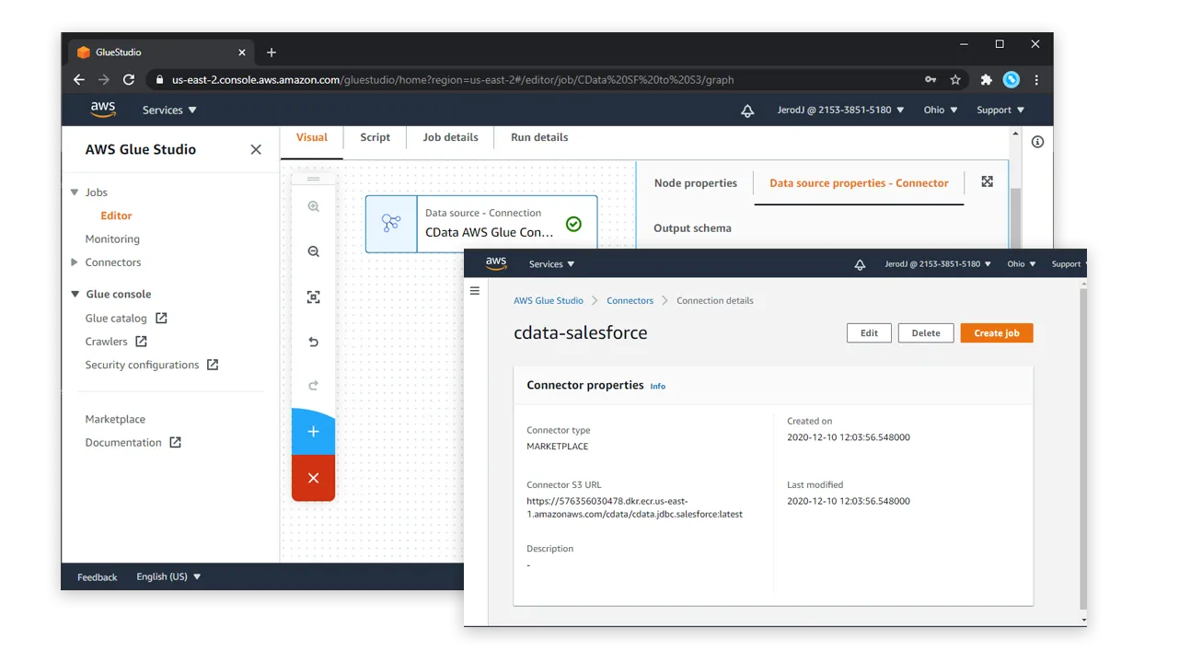
Task: Edit the cdata-salesforce connector
Action: [868, 333]
